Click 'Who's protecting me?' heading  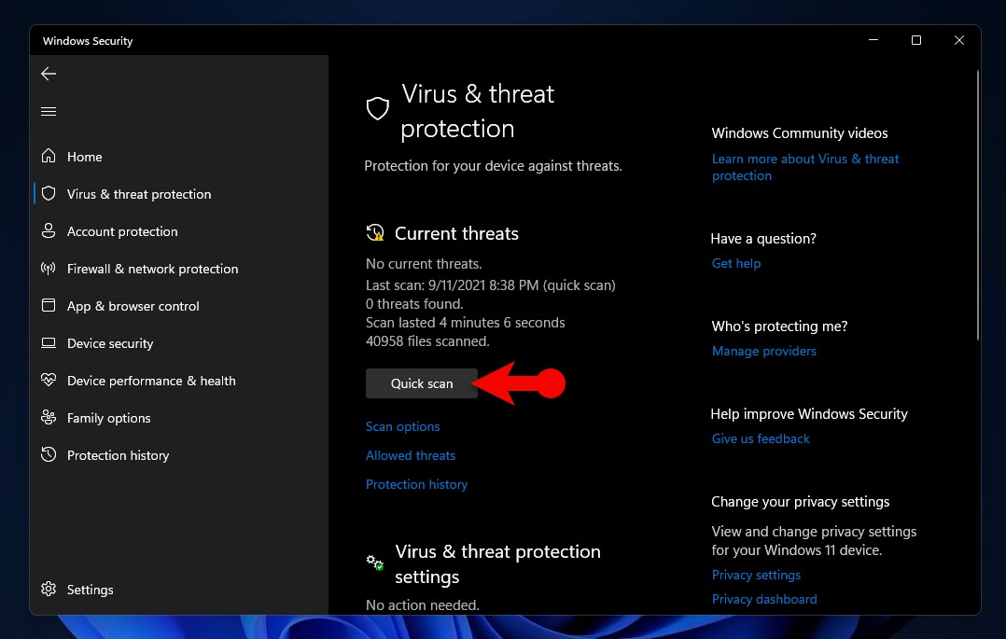779,326
